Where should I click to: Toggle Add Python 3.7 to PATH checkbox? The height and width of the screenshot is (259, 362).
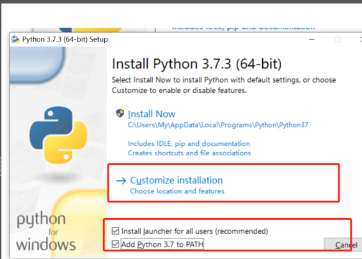115,244
